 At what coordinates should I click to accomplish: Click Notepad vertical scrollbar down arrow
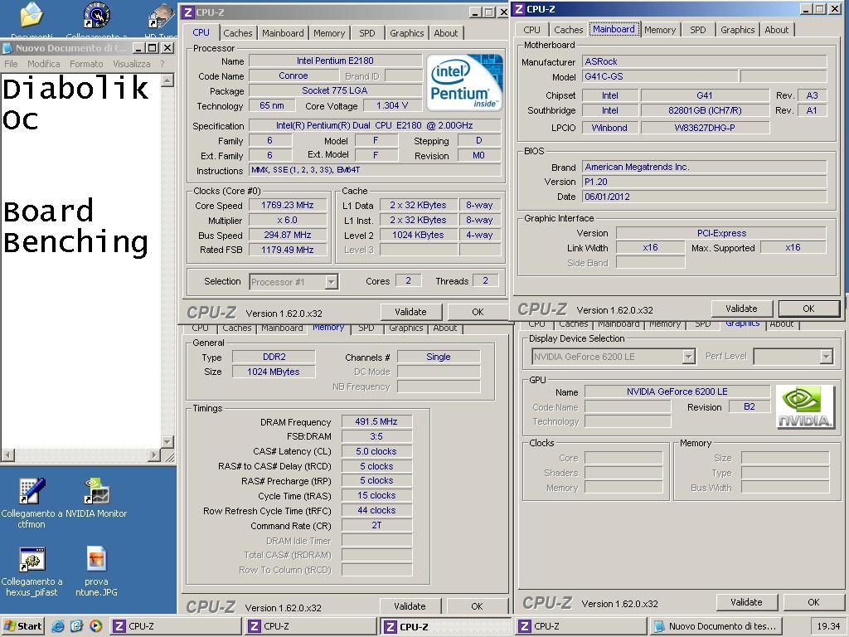pos(167,441)
